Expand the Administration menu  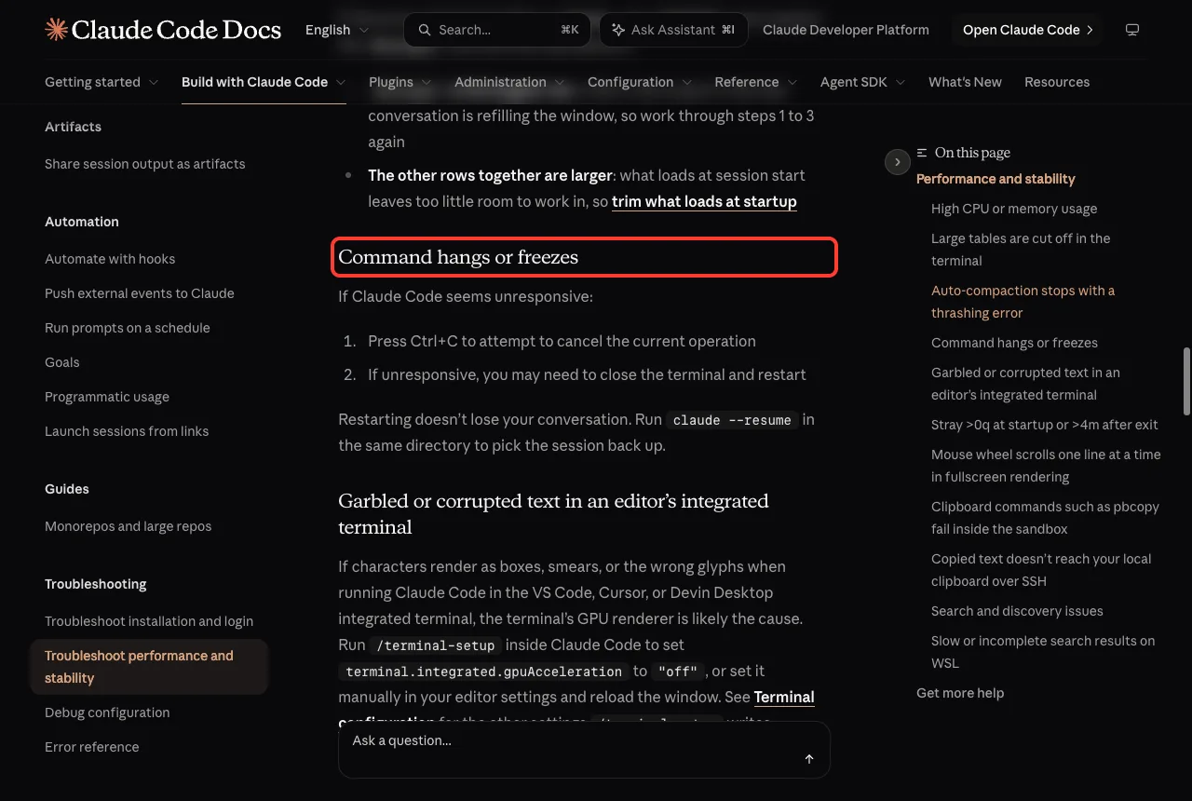tap(509, 82)
